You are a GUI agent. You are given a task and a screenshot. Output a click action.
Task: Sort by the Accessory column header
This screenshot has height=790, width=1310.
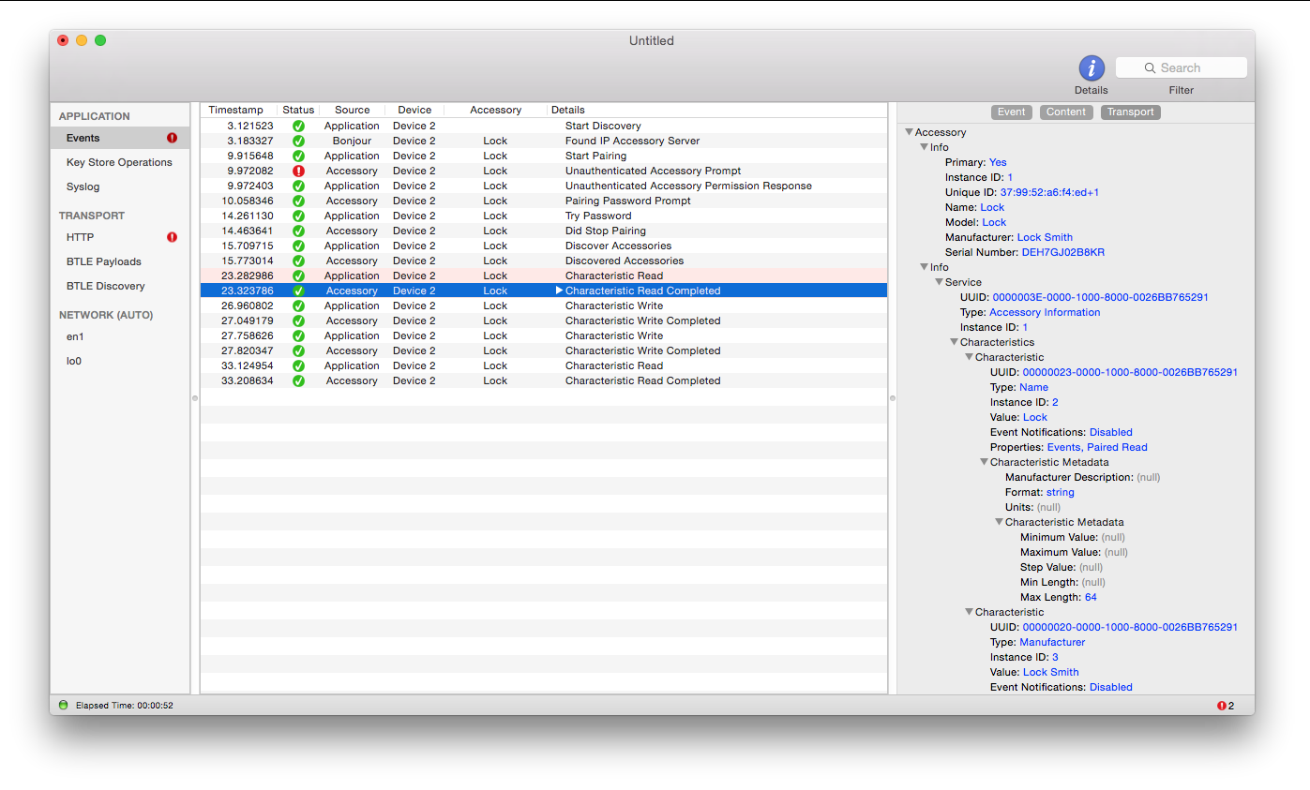[495, 110]
